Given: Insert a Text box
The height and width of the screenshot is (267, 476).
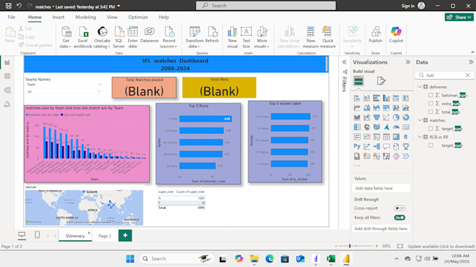Looking at the screenshot, I should click(x=246, y=37).
